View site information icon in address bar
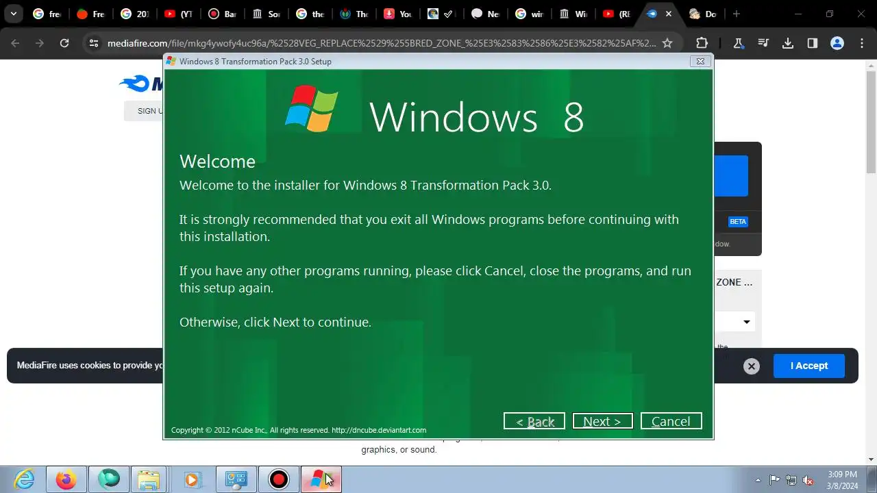This screenshot has width=877, height=493. 94,43
